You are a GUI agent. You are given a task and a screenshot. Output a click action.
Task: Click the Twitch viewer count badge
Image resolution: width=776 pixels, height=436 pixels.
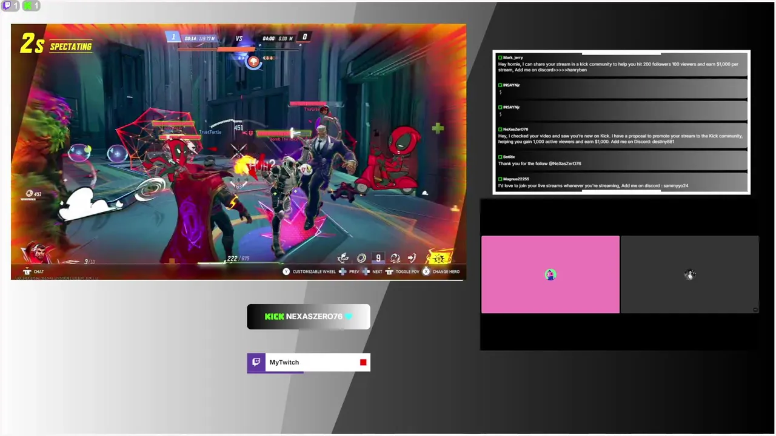(x=11, y=5)
